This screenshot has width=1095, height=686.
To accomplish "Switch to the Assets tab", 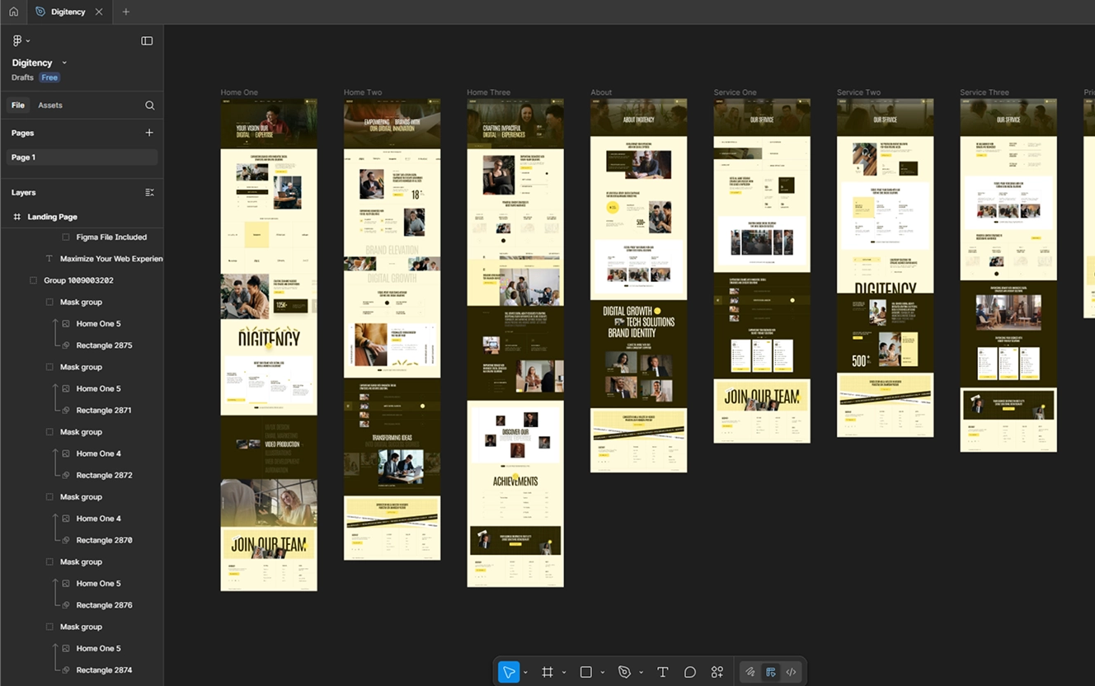I will (50, 106).
